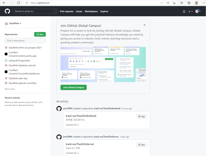
Task: Open Explore in top navigation
Action: (x=104, y=11)
